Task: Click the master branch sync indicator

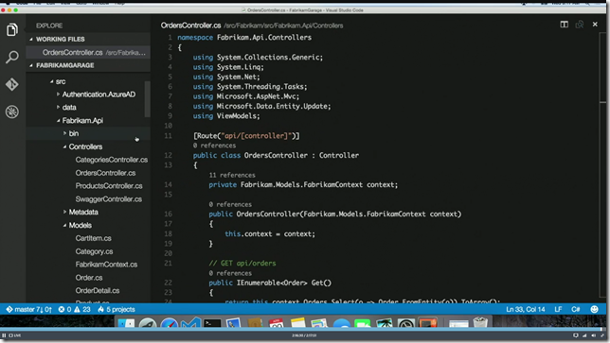Action: (x=28, y=309)
